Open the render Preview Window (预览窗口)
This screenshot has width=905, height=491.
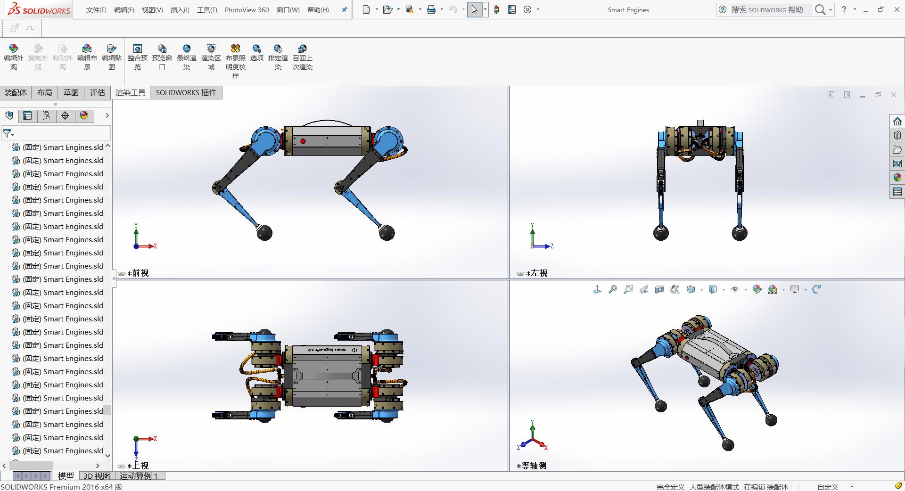(162, 57)
